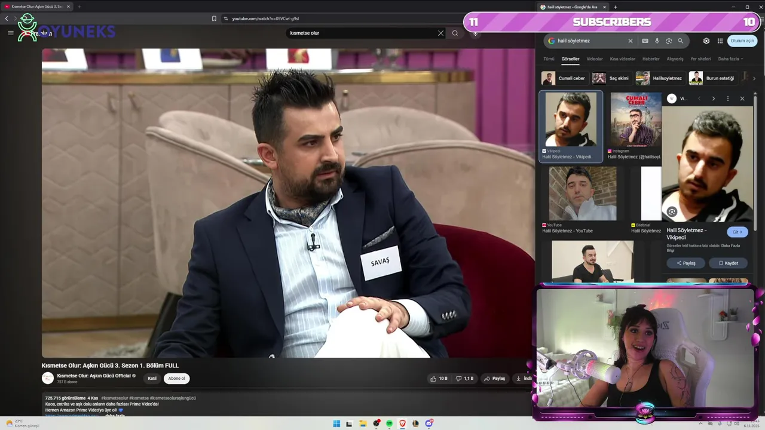Close the halil söyletmez browser tab
The image size is (765, 430).
(x=604, y=7)
